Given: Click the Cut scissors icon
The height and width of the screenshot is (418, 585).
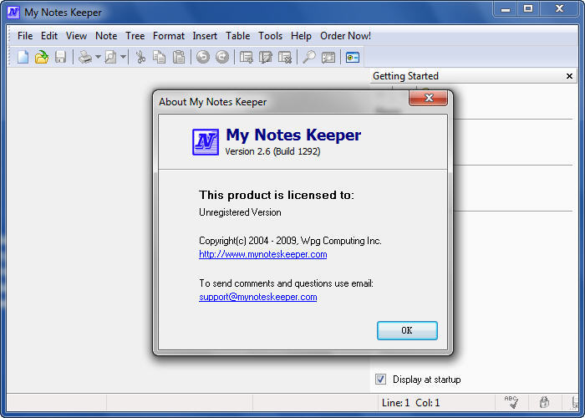Looking at the screenshot, I should point(140,57).
